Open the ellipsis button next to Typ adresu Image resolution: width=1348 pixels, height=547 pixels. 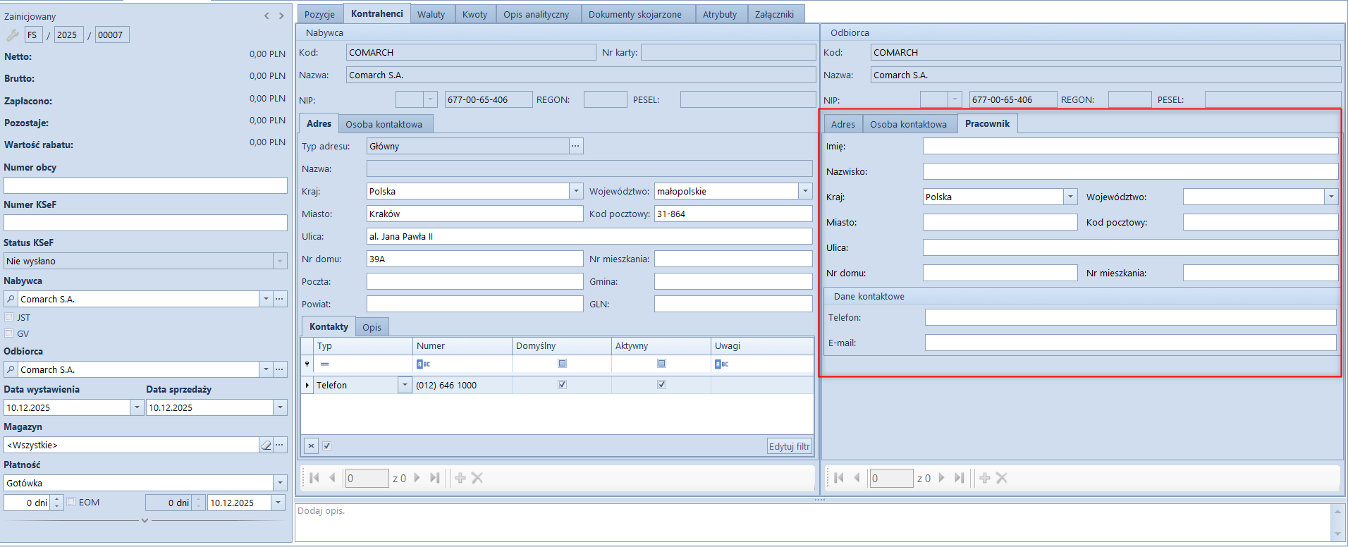tap(576, 146)
